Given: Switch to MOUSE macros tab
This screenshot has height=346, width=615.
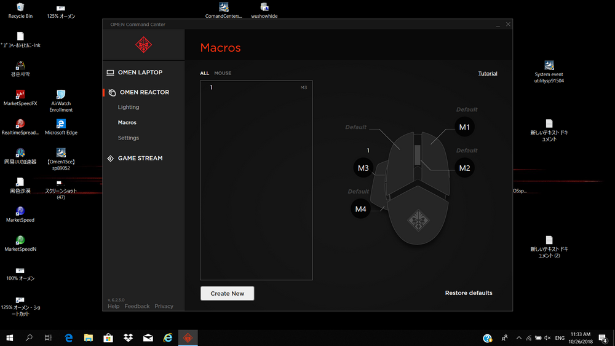Looking at the screenshot, I should tap(223, 73).
